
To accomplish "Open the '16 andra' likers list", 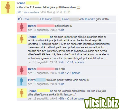I will (90, 19).
